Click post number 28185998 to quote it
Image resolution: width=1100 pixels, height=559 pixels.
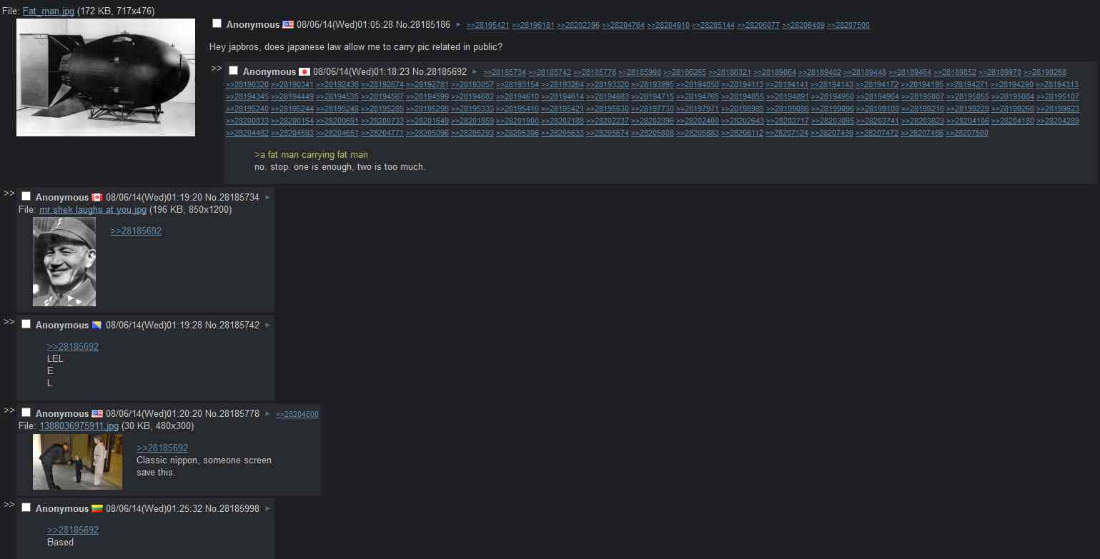239,509
